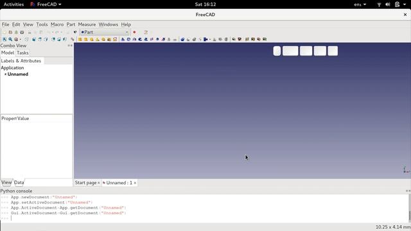The width and height of the screenshot is (411, 231).
Task: Select the Measure distance ruler tool
Action: point(73,39)
